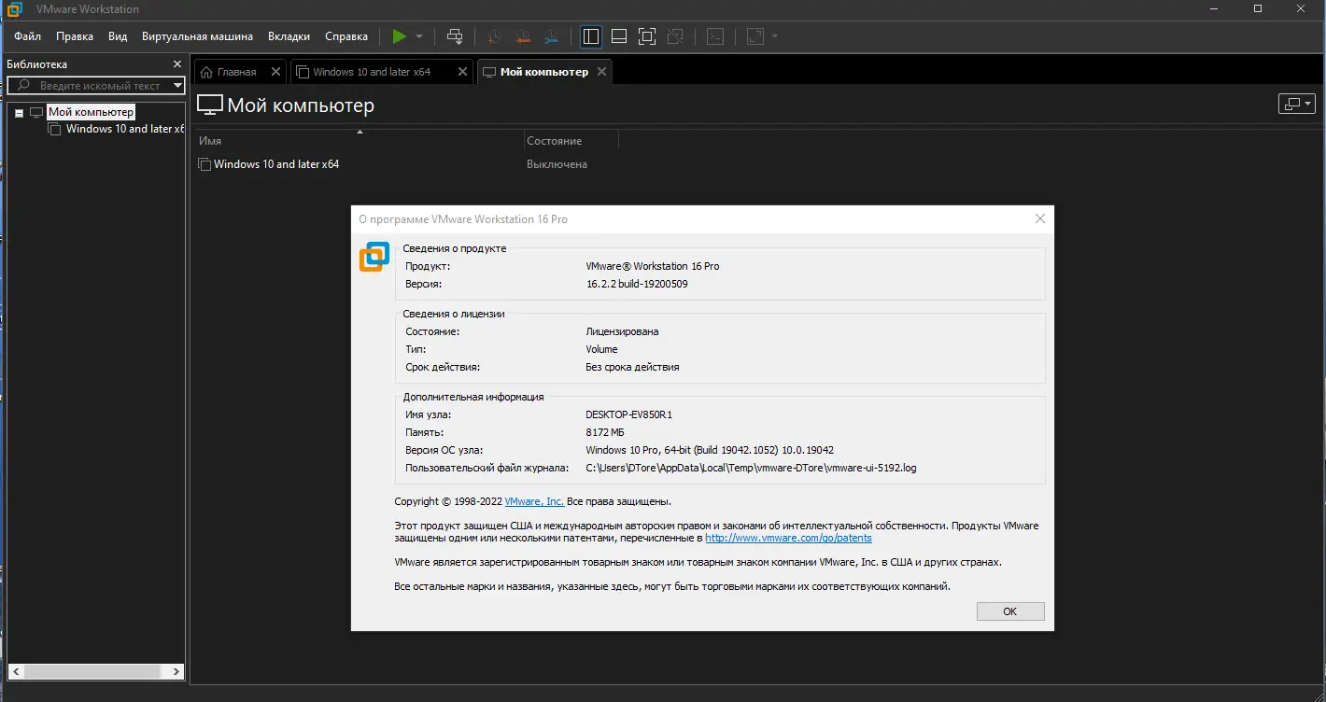Click the large Мой компьютер heading monitor icon

tap(210, 105)
